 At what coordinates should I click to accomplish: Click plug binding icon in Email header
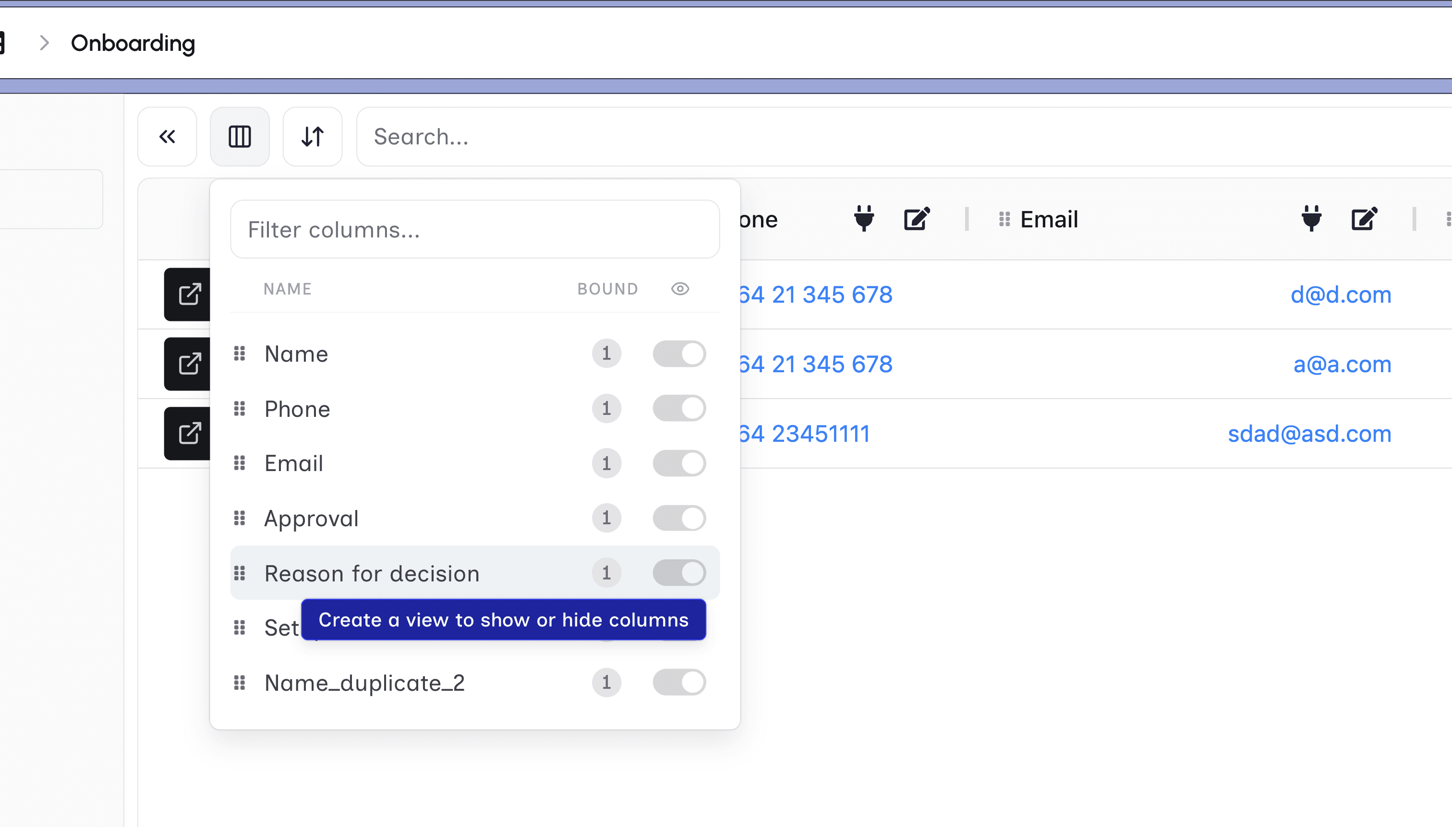tap(1312, 219)
